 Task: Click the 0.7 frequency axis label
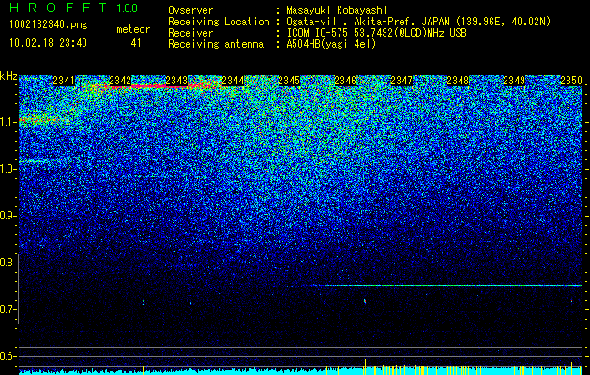pyautogui.click(x=8, y=309)
